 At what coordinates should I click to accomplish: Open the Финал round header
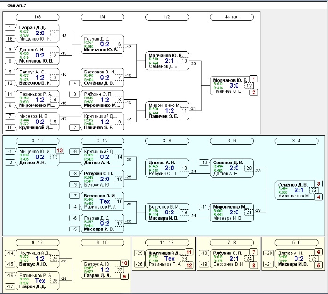click(231, 17)
